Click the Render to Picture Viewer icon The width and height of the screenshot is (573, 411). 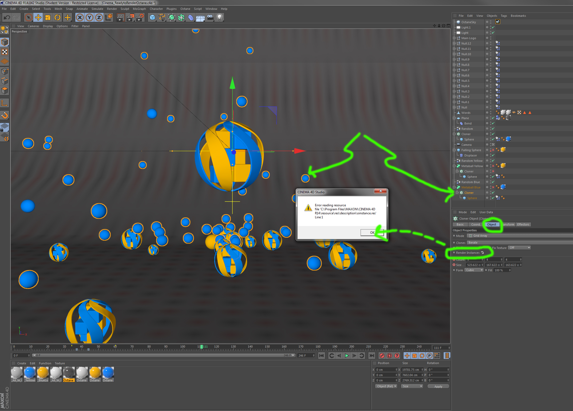tap(130, 18)
